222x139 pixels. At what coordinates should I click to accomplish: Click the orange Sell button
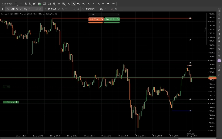[96, 19]
